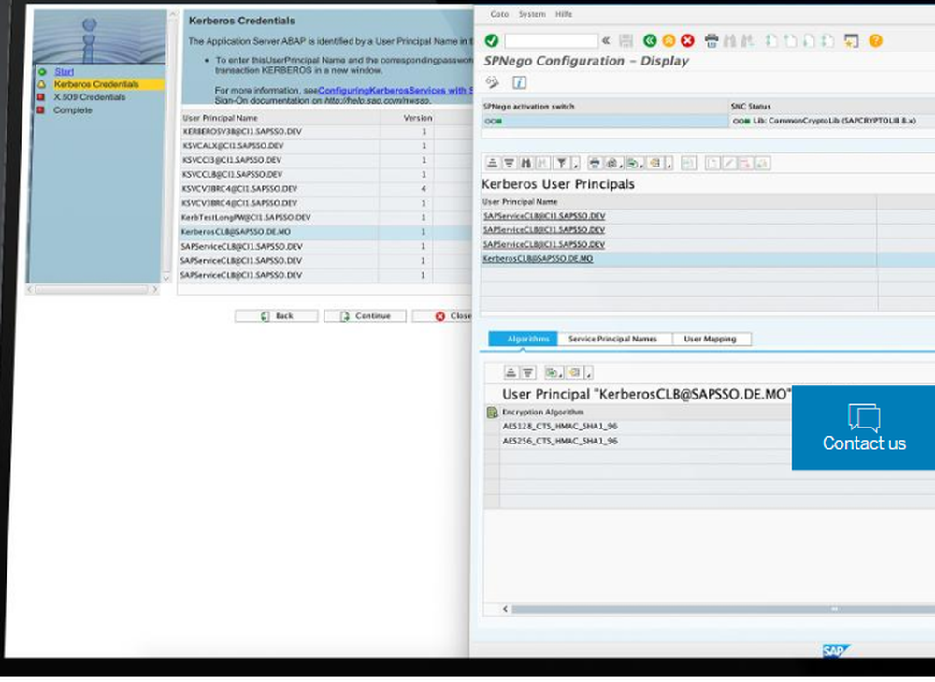Switch to the User Mapping tab
Image resolution: width=935 pixels, height=682 pixels.
(710, 339)
